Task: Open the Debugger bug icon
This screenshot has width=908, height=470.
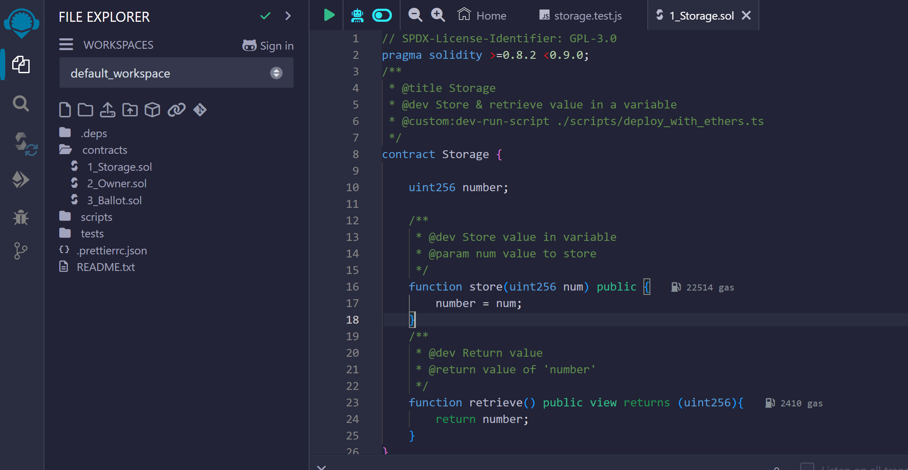Action: coord(20,217)
